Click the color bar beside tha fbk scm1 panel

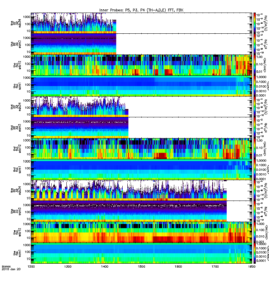pyautogui.click(x=255, y=86)
